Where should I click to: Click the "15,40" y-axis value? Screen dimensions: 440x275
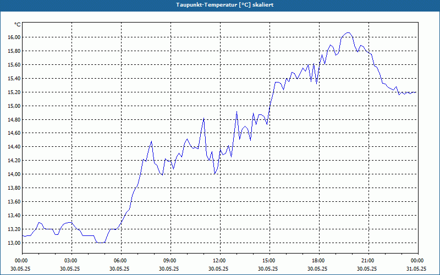[14, 79]
